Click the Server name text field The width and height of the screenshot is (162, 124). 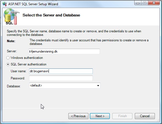(x=64, y=51)
